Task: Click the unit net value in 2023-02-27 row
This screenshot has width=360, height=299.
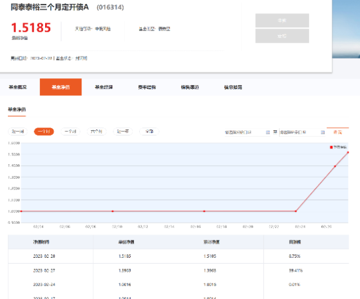Action: pyautogui.click(x=125, y=270)
